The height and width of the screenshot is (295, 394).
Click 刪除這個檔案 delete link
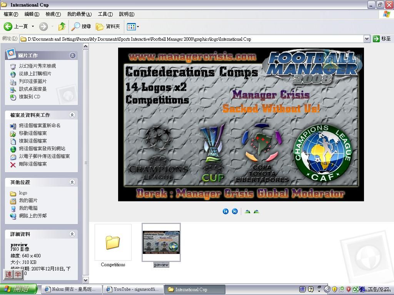33,164
